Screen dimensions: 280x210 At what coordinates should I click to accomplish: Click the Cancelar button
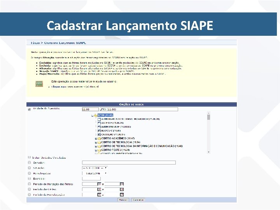138,200
